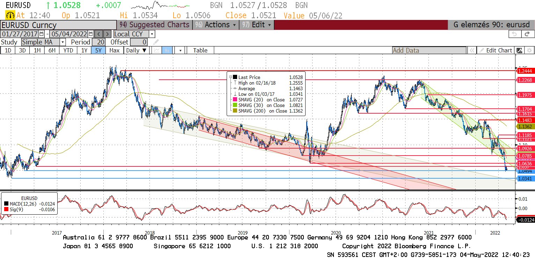
Task: Select the 5Y range tab
Action: point(98,50)
